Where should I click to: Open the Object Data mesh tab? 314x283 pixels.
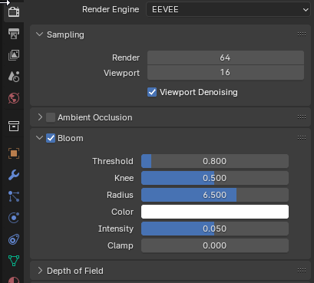(x=14, y=261)
